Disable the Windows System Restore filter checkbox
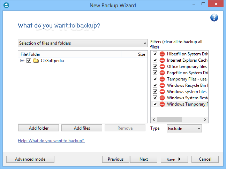This screenshot has width=226, height=169. 155,98
